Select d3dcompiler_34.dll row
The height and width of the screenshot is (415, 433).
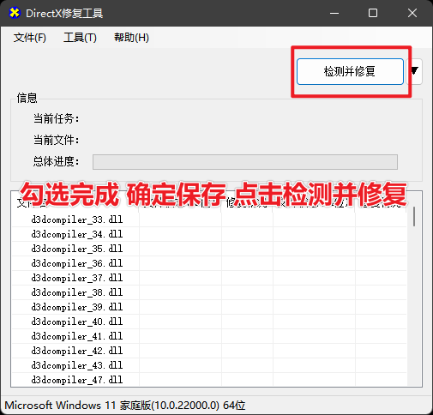tap(209, 234)
